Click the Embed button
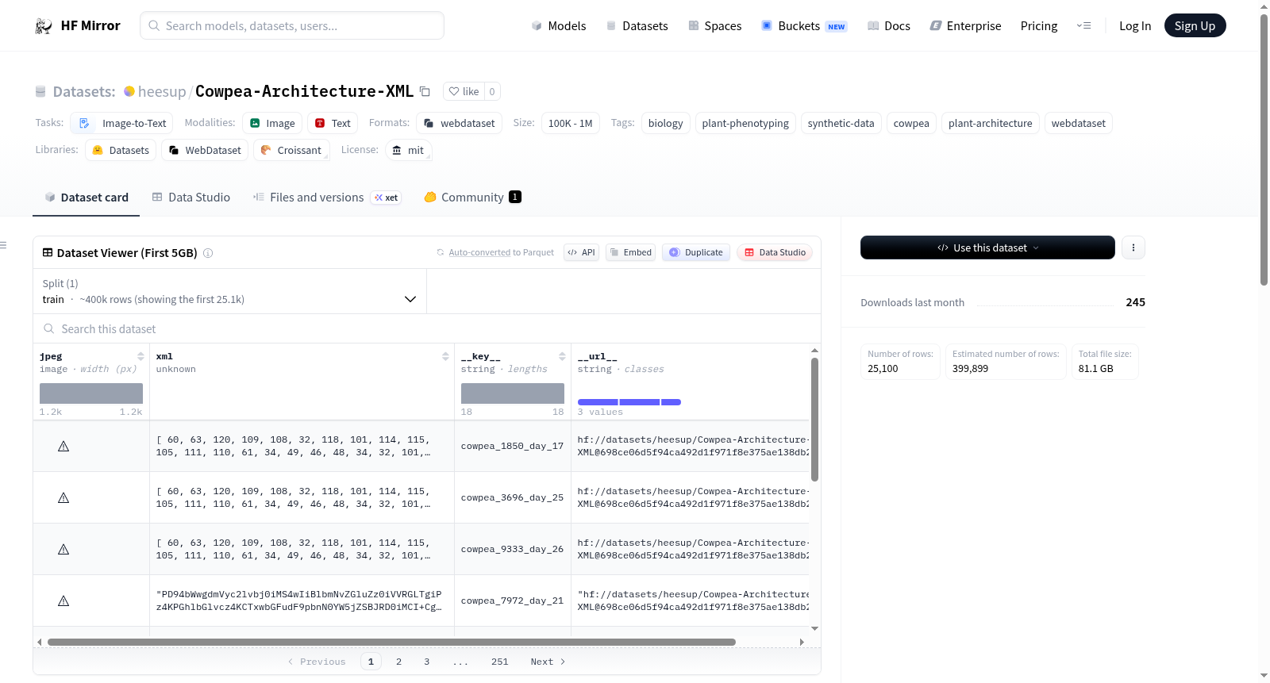Image resolution: width=1270 pixels, height=683 pixels. [x=630, y=252]
